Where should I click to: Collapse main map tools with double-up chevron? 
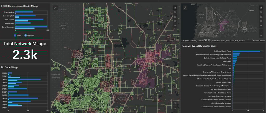click(x=175, y=8)
